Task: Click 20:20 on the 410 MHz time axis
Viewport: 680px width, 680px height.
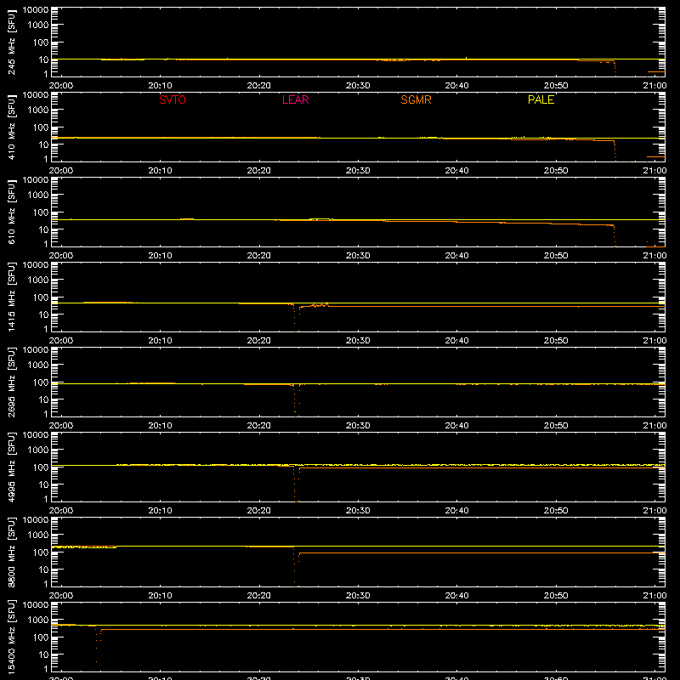Action: [x=259, y=171]
